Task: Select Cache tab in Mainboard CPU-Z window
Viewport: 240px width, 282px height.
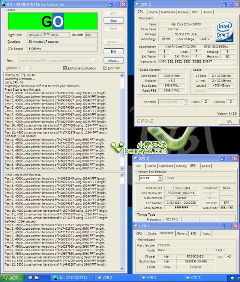Action: click(152, 234)
